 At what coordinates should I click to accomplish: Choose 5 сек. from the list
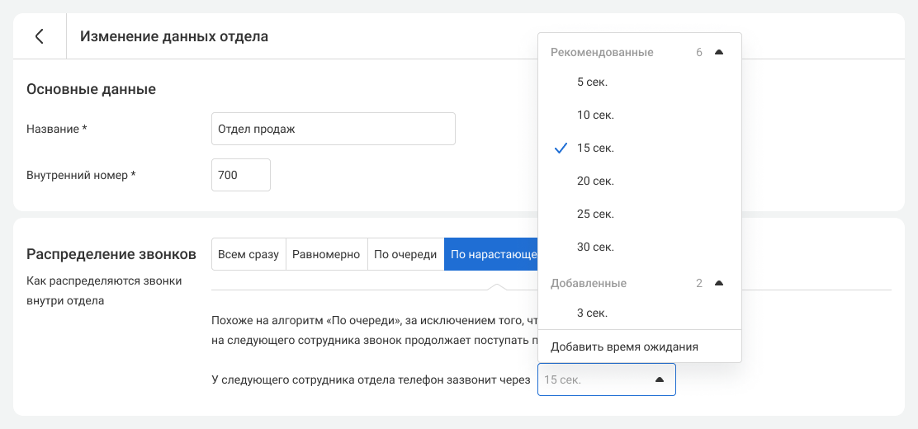click(x=592, y=82)
